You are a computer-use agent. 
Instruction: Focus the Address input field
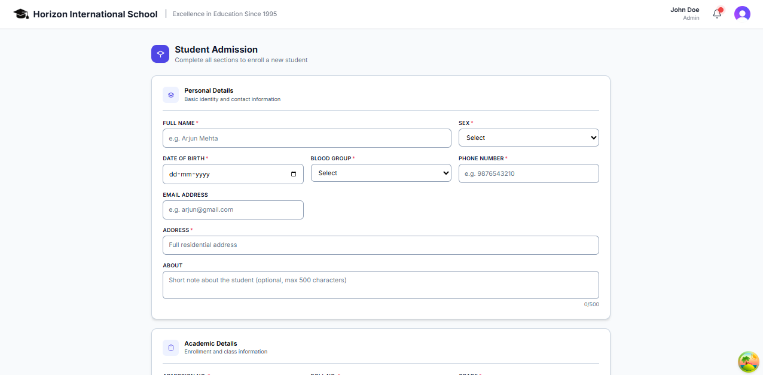[x=381, y=245]
